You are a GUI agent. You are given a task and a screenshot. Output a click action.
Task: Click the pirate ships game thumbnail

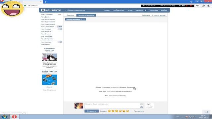coord(49,80)
